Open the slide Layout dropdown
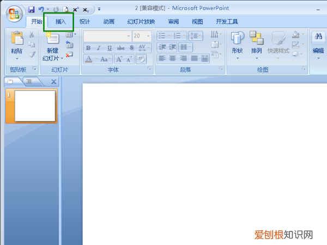 click(x=70, y=34)
